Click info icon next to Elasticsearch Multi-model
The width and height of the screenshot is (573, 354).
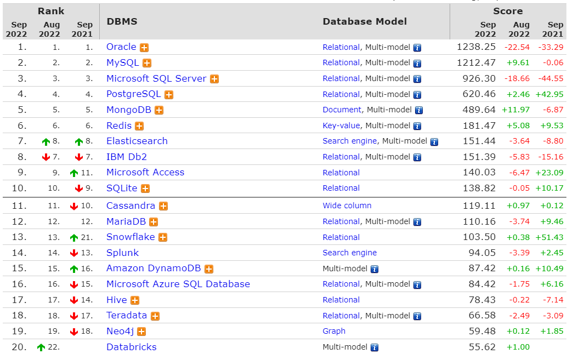(434, 142)
